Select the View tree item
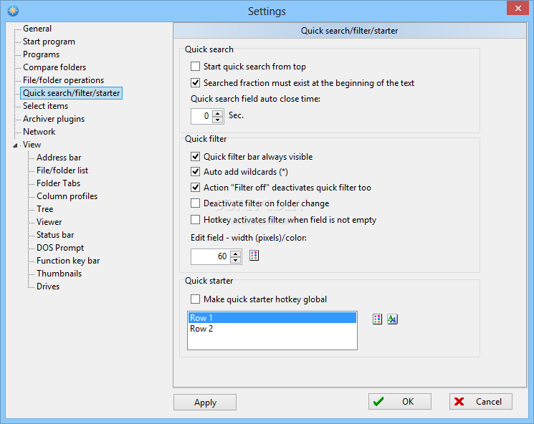This screenshot has width=534, height=424. 32,145
